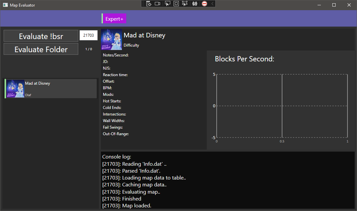Select the Expert+ difficulty tab
Screen dimensions: 357x211
(x=114, y=19)
